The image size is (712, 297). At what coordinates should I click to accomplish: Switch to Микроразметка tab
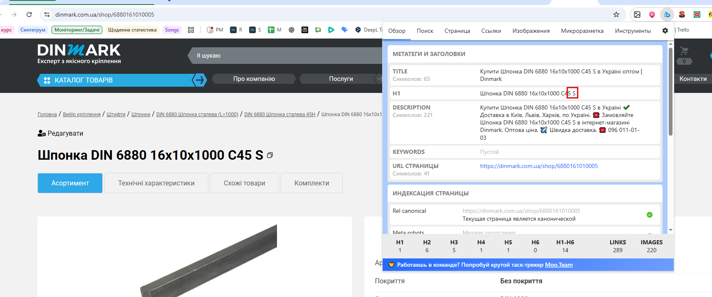pos(582,31)
